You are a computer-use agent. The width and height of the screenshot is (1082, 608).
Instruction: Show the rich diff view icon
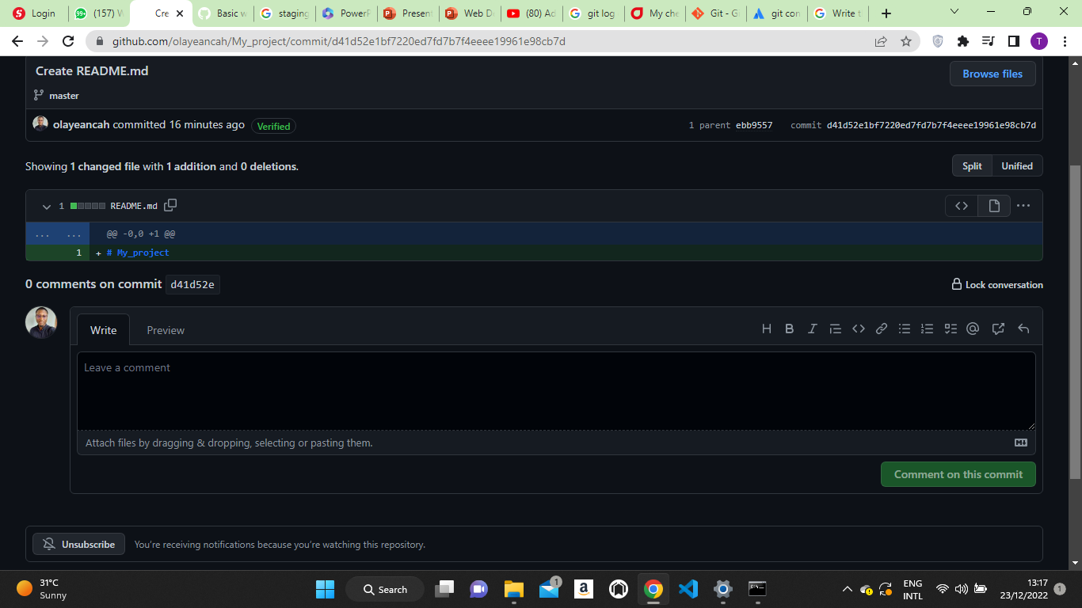click(994, 206)
